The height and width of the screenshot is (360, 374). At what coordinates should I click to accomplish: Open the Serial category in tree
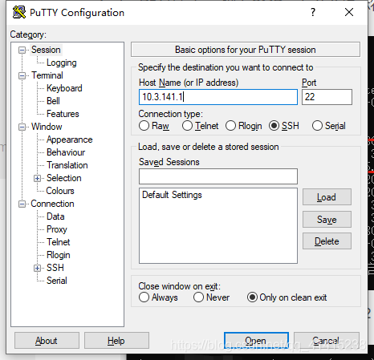pos(56,281)
